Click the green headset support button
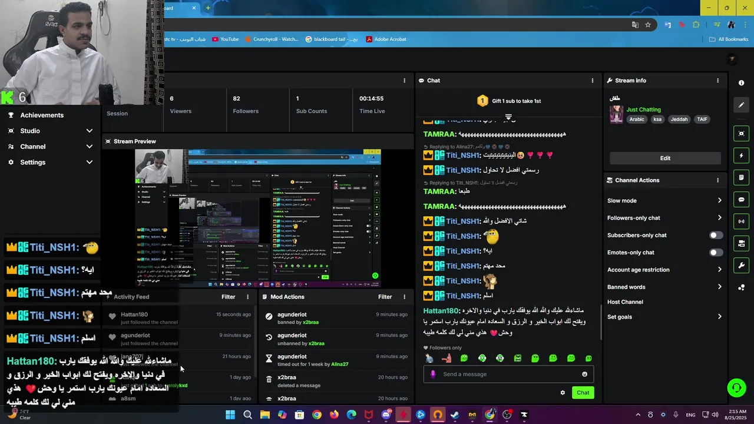The width and height of the screenshot is (754, 424). tap(736, 387)
